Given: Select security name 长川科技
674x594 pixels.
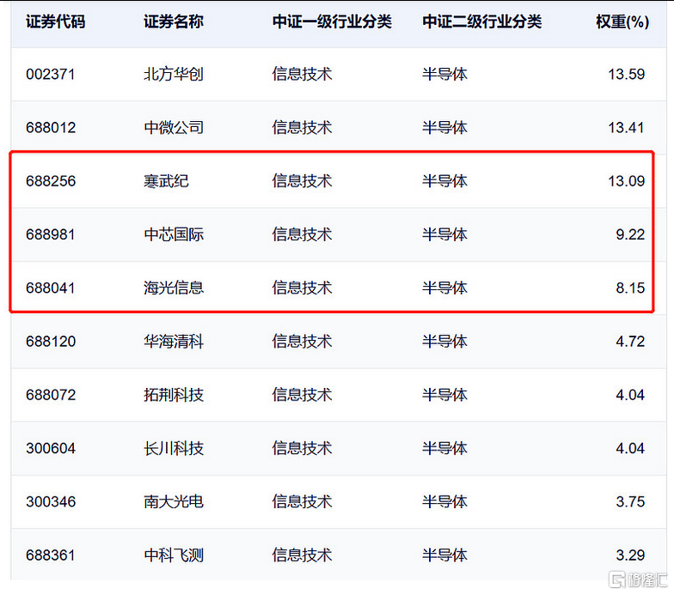Looking at the screenshot, I should click(174, 448).
